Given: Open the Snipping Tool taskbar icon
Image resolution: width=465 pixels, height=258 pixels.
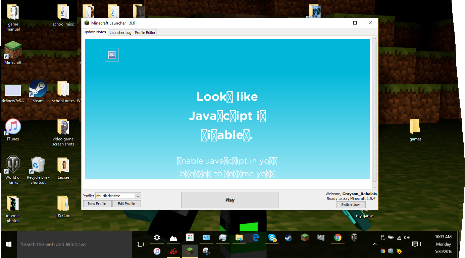Looking at the screenshot, I should pos(206,251).
